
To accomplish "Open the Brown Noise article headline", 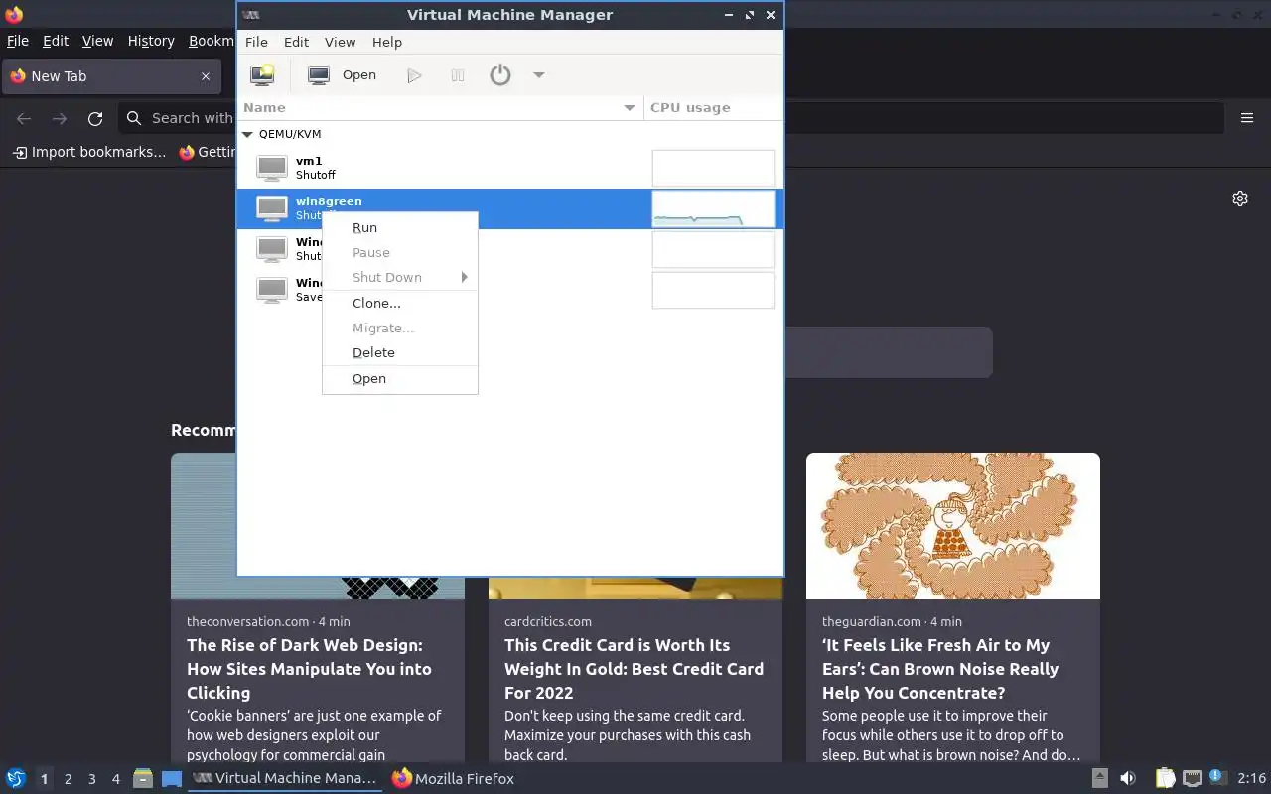I will coord(940,669).
